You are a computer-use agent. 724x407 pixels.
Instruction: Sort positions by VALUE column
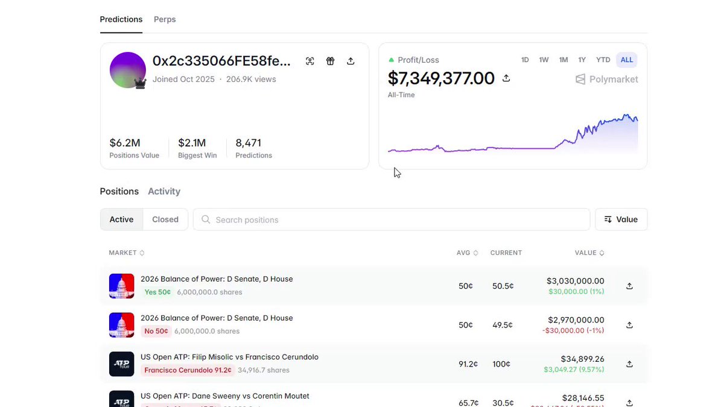[589, 253]
